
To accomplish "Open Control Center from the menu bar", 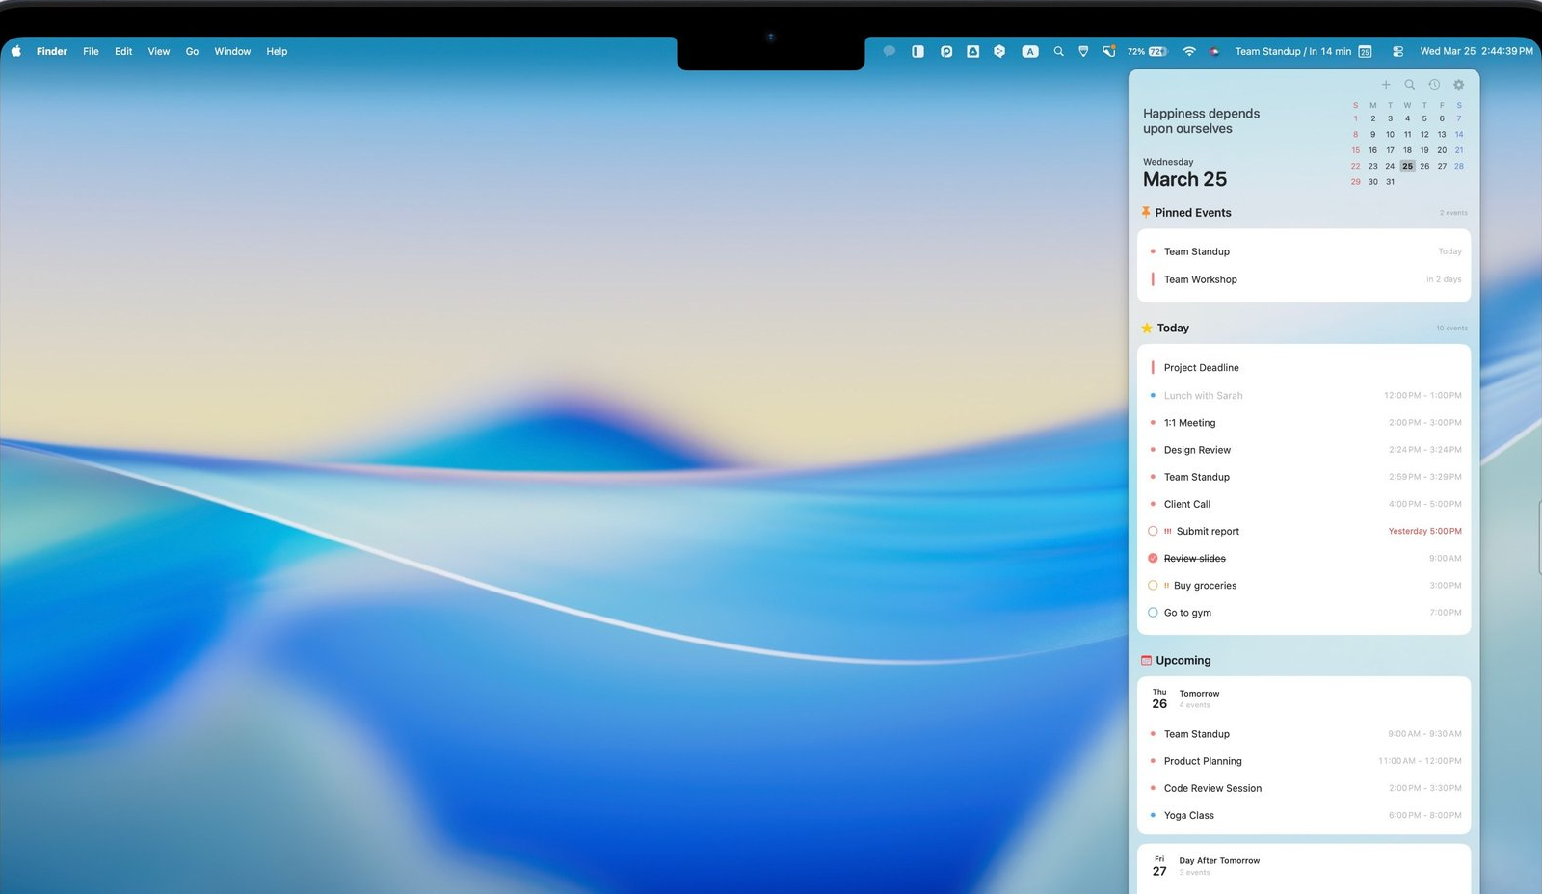I will coord(1397,51).
